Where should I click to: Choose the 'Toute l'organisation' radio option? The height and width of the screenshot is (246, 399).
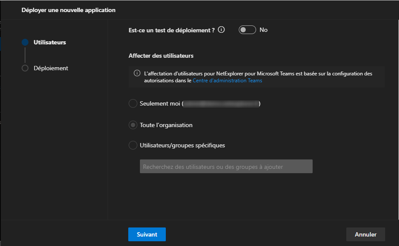133,125
